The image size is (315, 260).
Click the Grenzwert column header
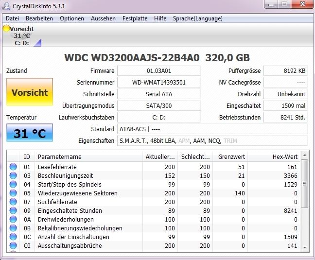[x=230, y=156]
